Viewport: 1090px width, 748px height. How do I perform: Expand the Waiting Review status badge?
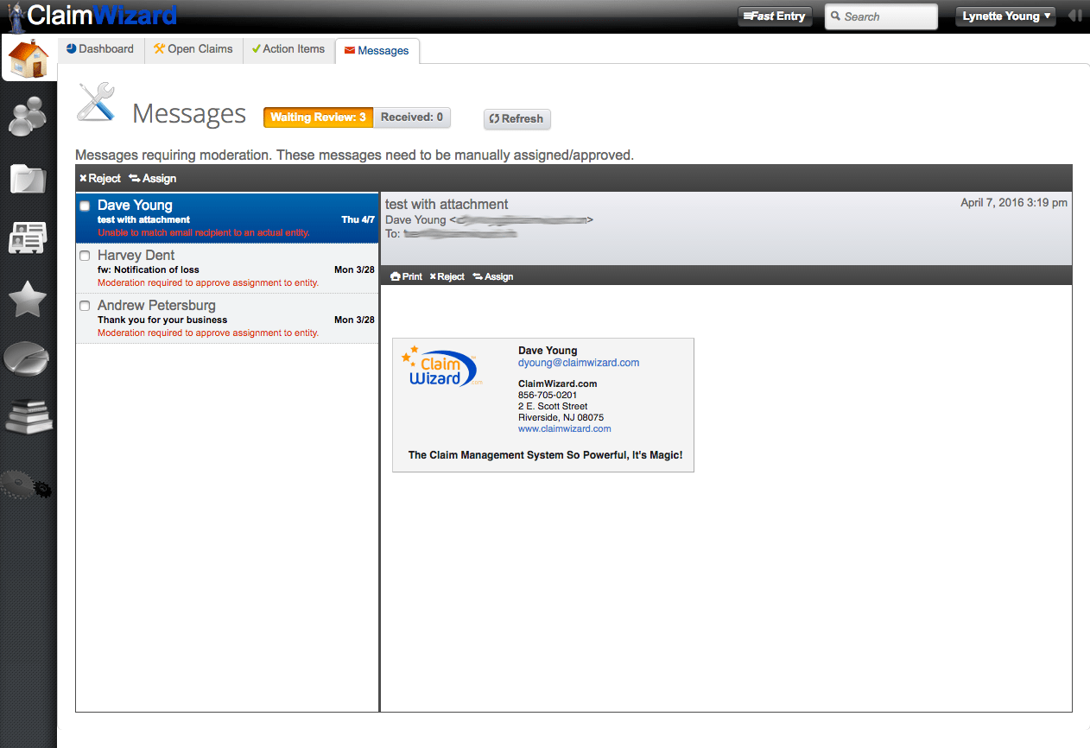[318, 117]
